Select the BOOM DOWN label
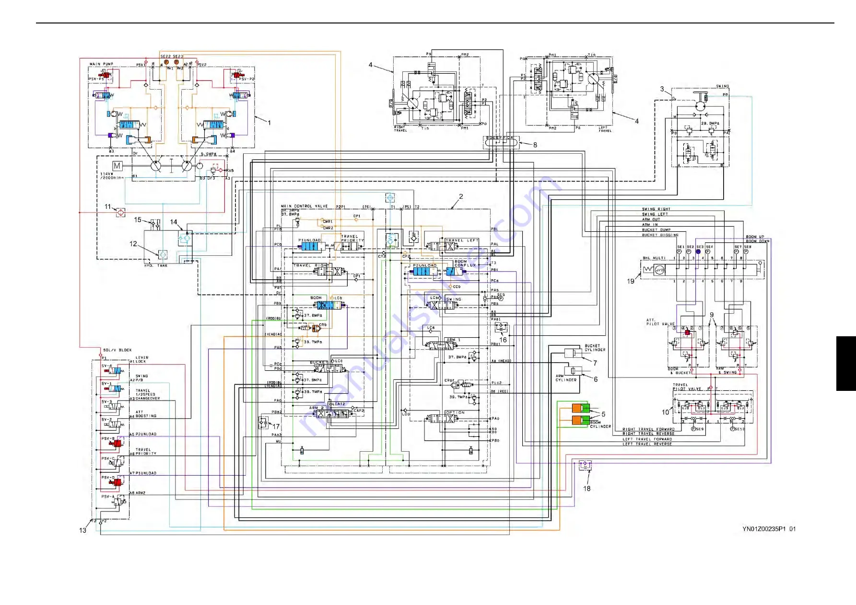Viewport: 856px width, 605px height. click(757, 241)
